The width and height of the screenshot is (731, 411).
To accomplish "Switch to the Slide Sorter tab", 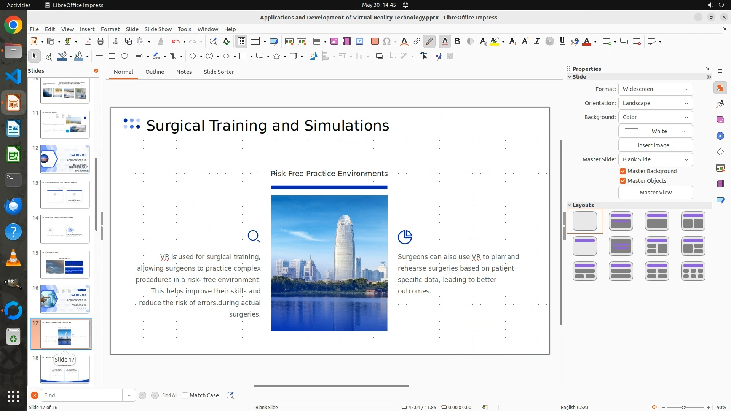I will [219, 72].
